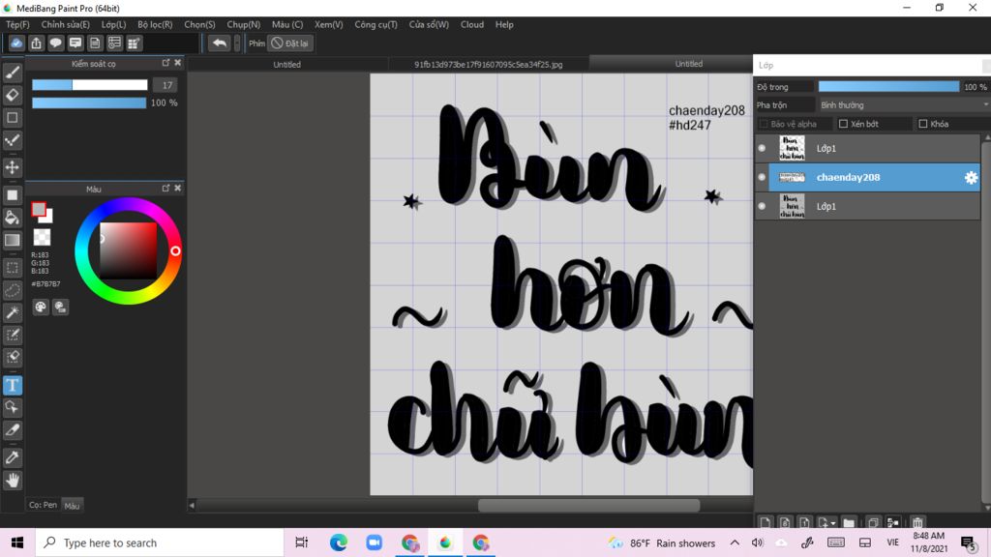Select the Bucket fill tool
This screenshot has width=991, height=557.
tap(12, 218)
